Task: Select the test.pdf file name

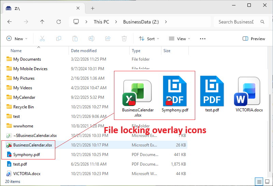Action: (x=20, y=164)
